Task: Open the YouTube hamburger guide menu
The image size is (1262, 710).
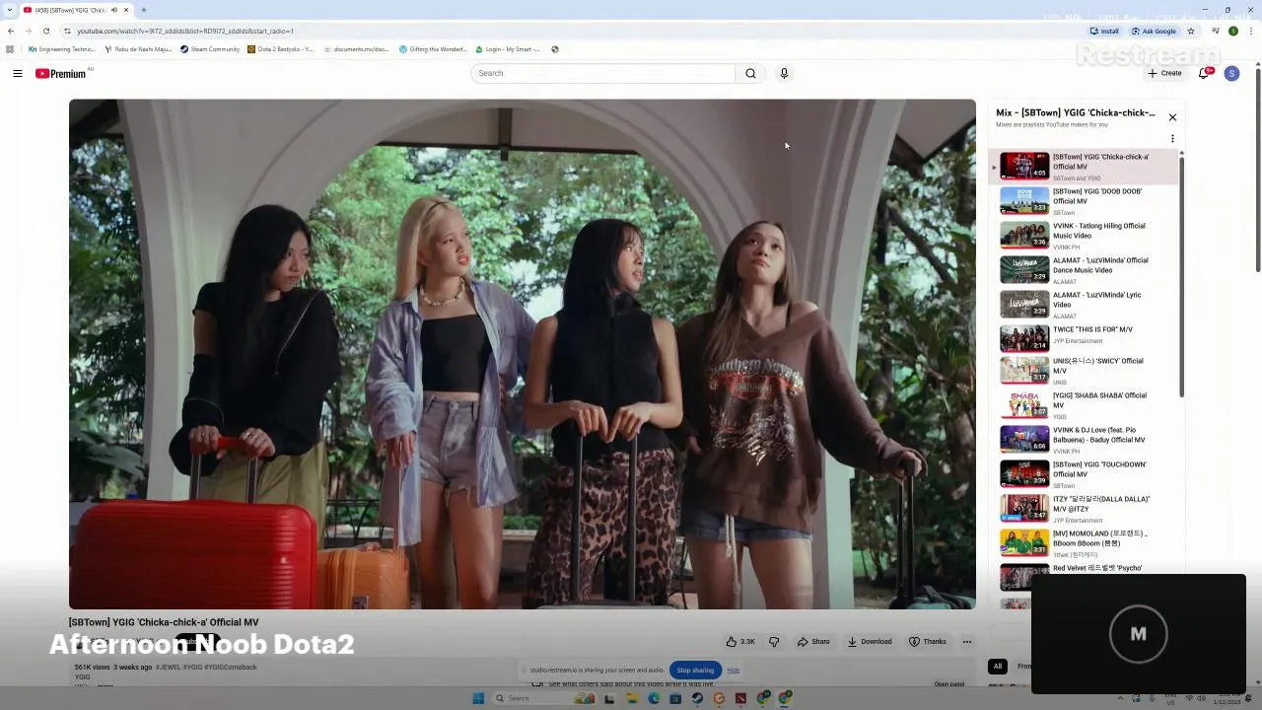Action: 17,73
